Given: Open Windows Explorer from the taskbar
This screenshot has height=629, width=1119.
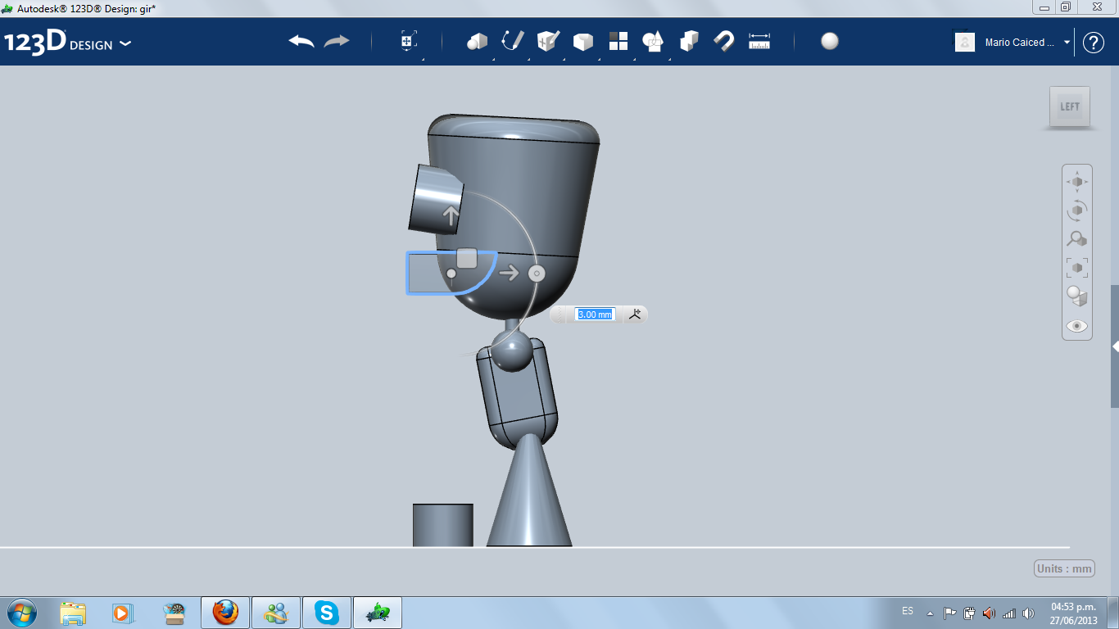Looking at the screenshot, I should pyautogui.click(x=73, y=613).
